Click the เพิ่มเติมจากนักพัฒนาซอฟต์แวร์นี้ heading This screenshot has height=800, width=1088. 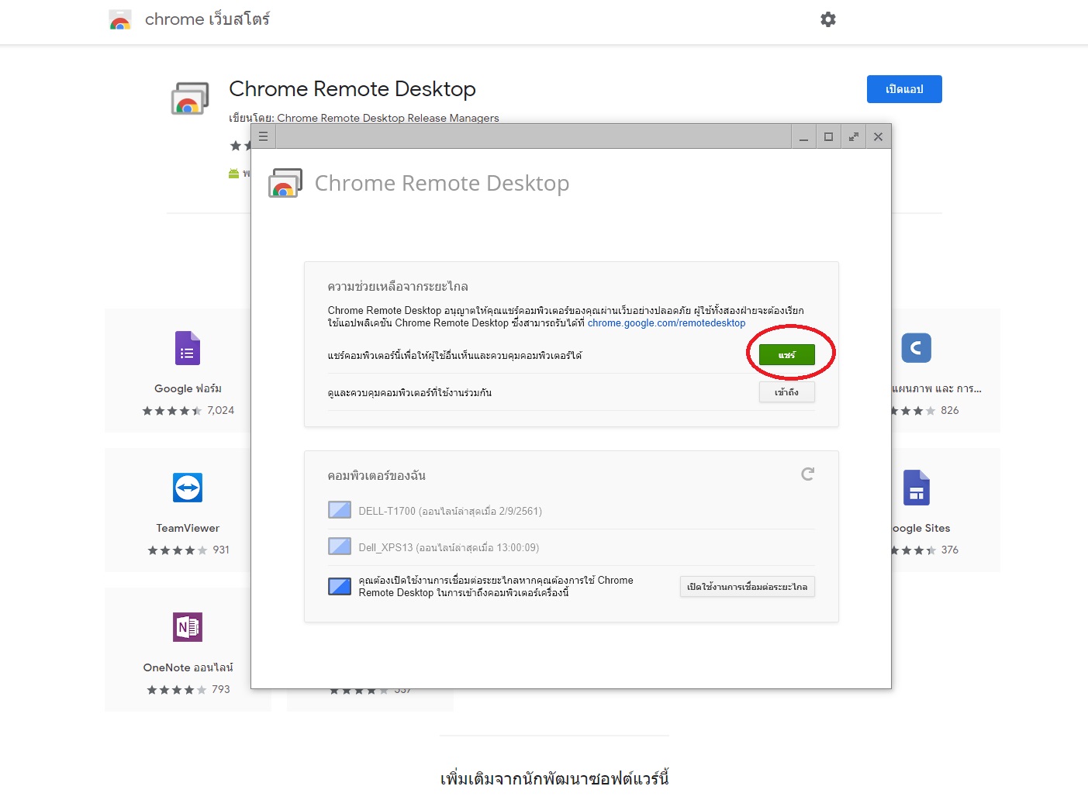554,778
